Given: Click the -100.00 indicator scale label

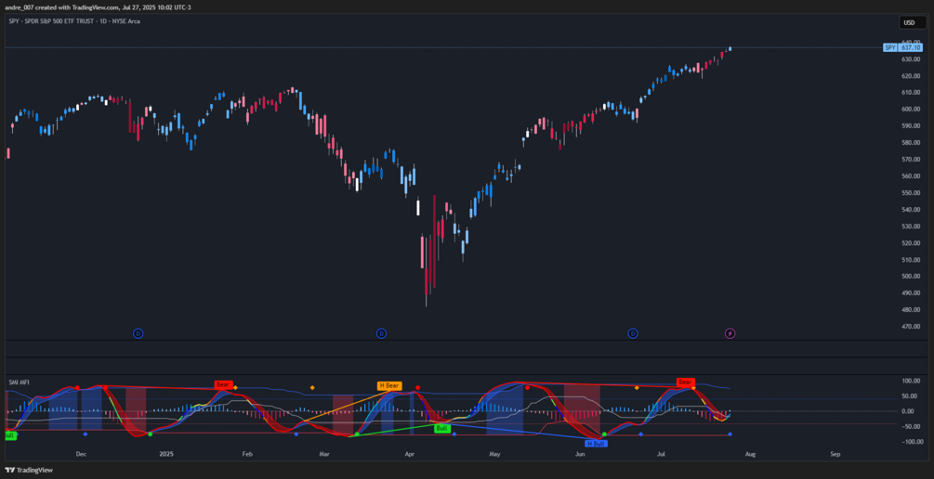Looking at the screenshot, I should click(x=911, y=442).
